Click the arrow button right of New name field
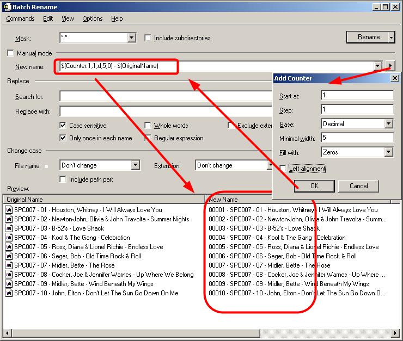 click(390, 66)
